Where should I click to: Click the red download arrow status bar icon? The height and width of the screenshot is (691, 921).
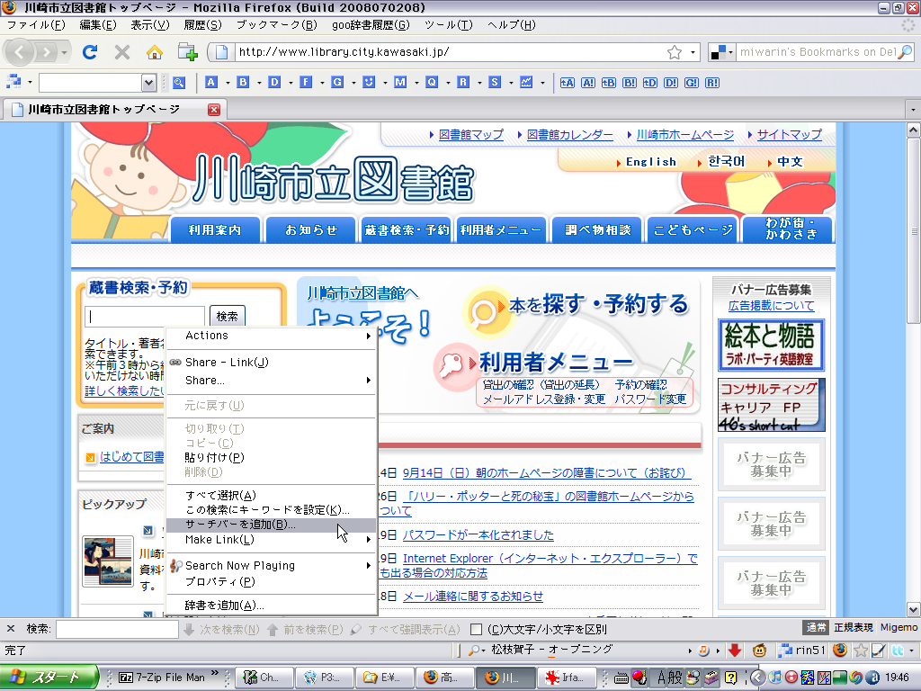tap(734, 650)
